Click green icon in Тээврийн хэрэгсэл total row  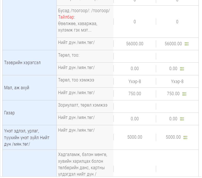tap(182, 69)
